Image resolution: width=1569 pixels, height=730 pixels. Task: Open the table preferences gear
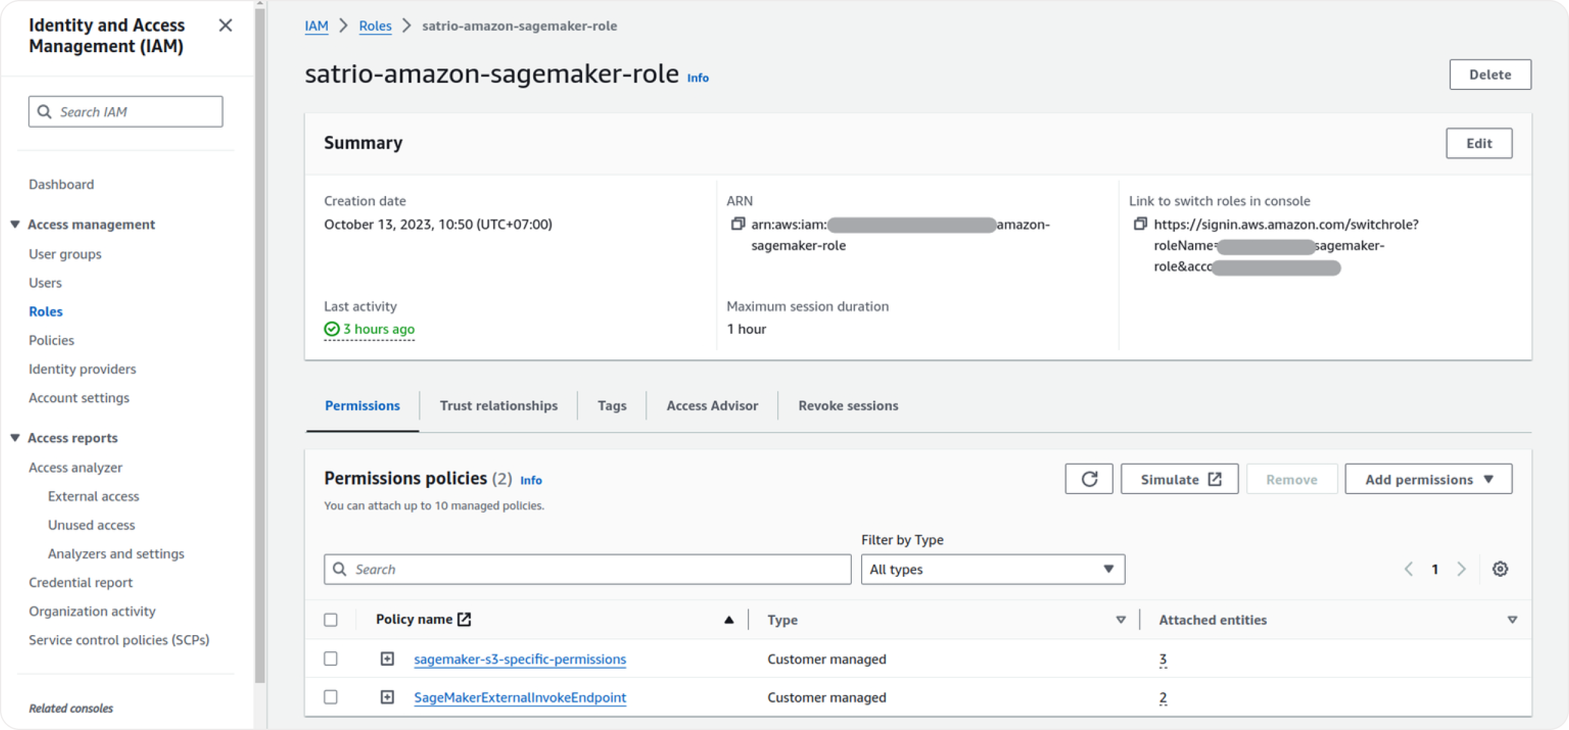click(1500, 569)
